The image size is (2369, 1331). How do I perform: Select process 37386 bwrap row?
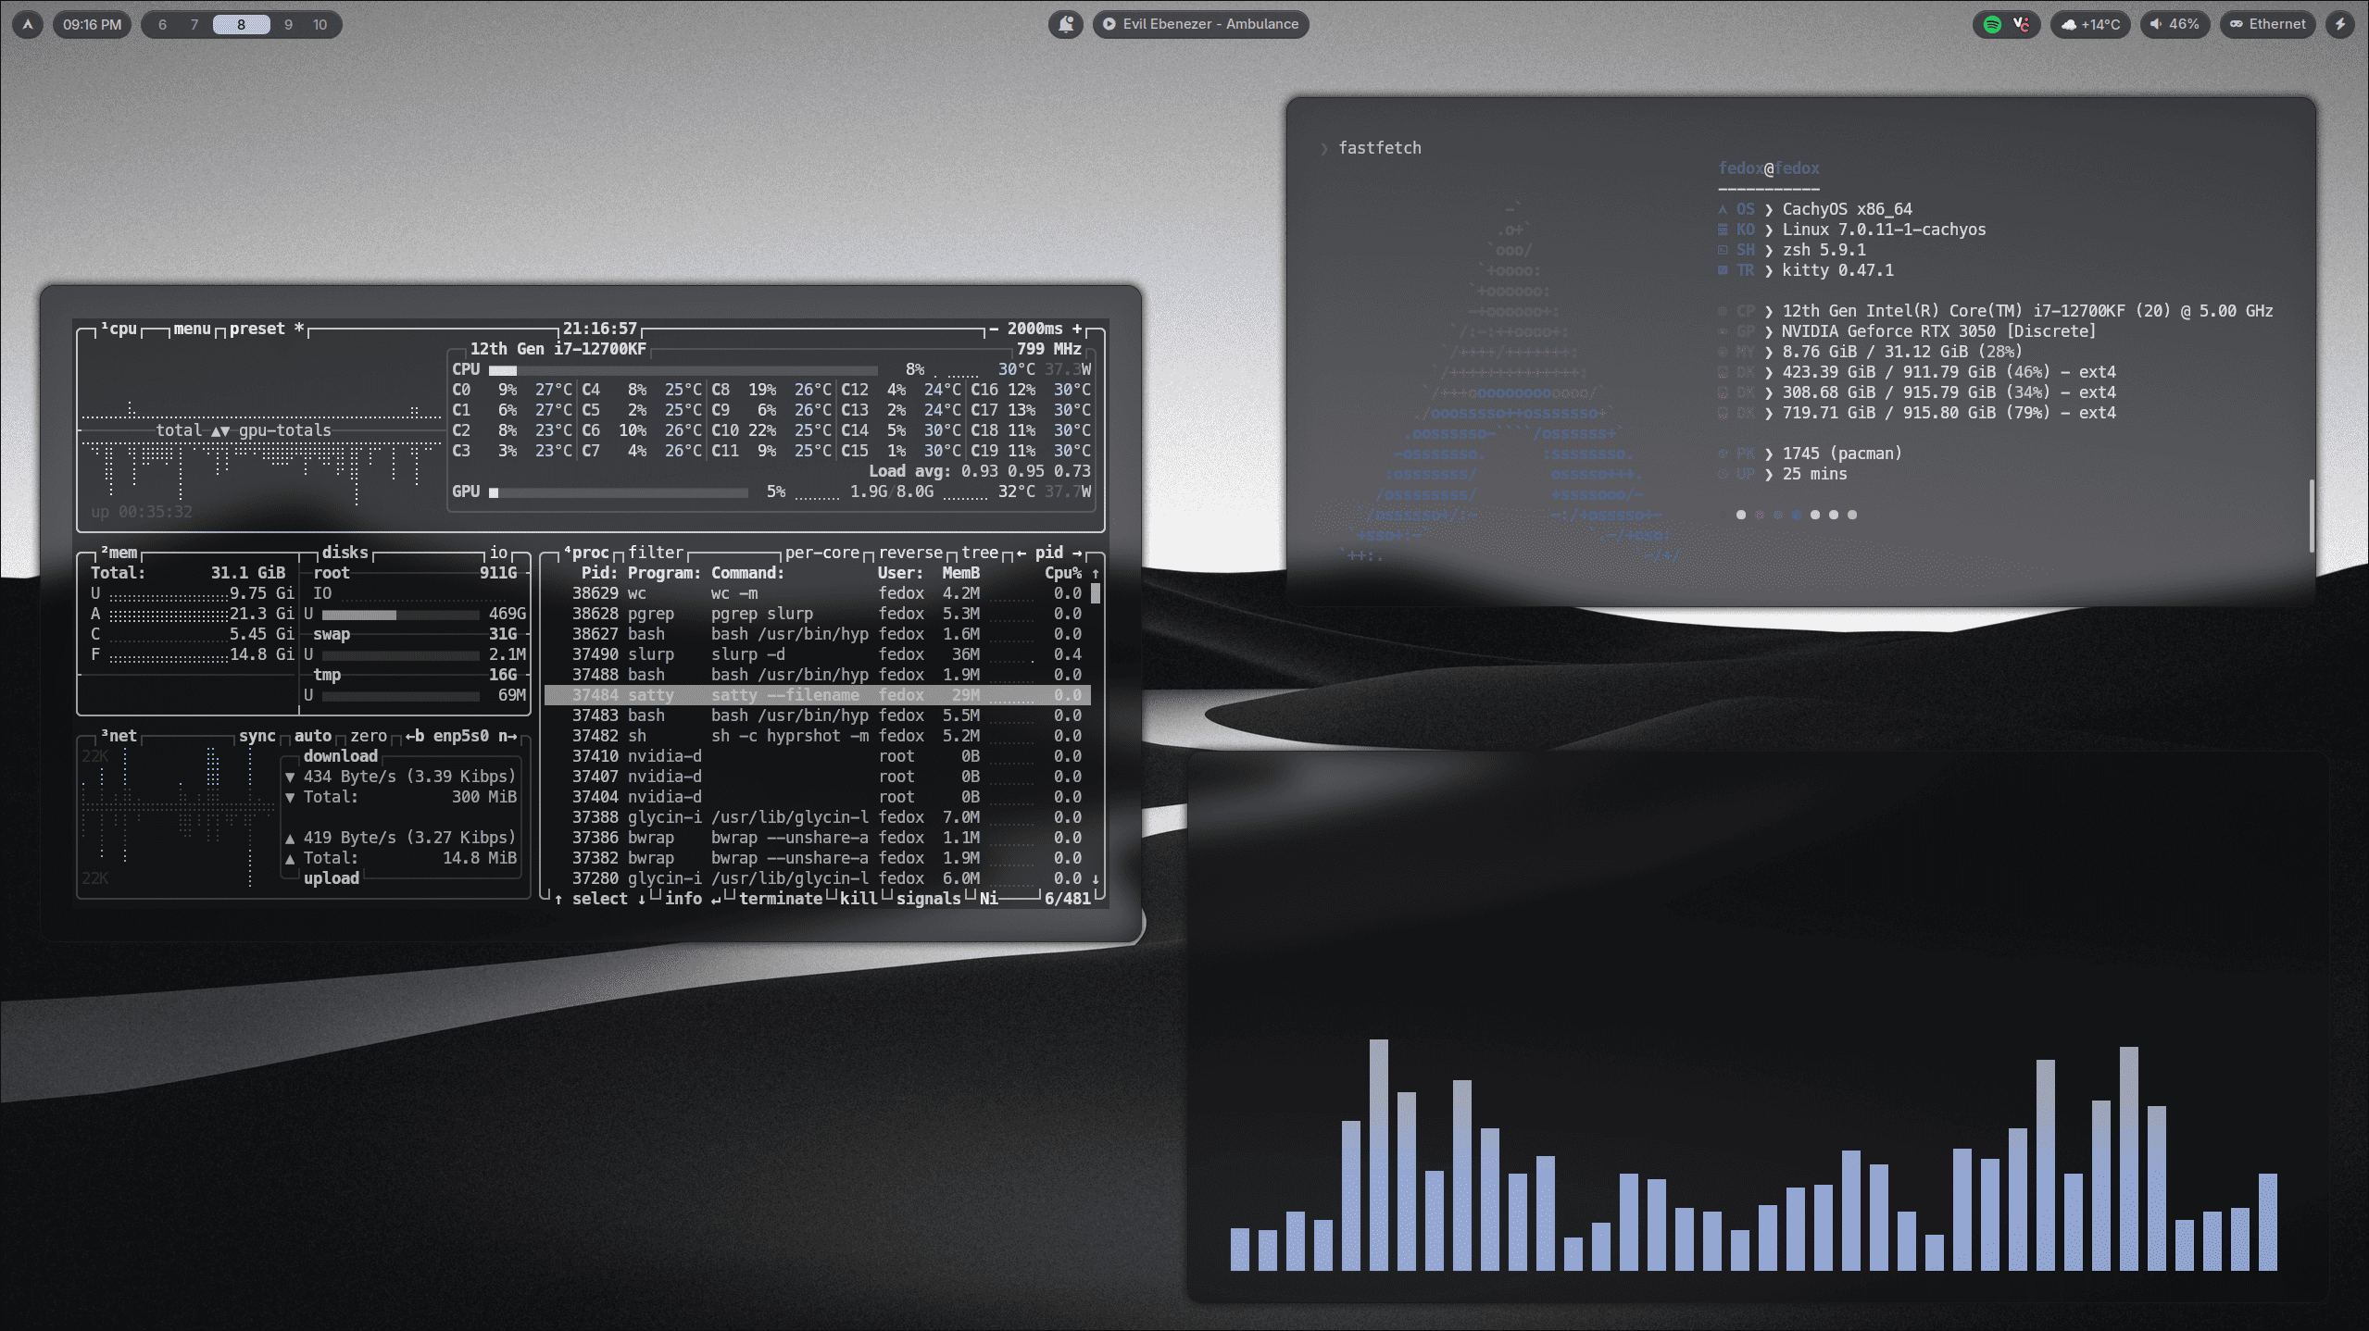tap(818, 838)
